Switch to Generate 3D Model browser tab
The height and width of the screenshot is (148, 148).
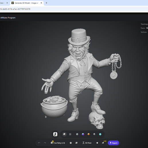click(x=27, y=3)
